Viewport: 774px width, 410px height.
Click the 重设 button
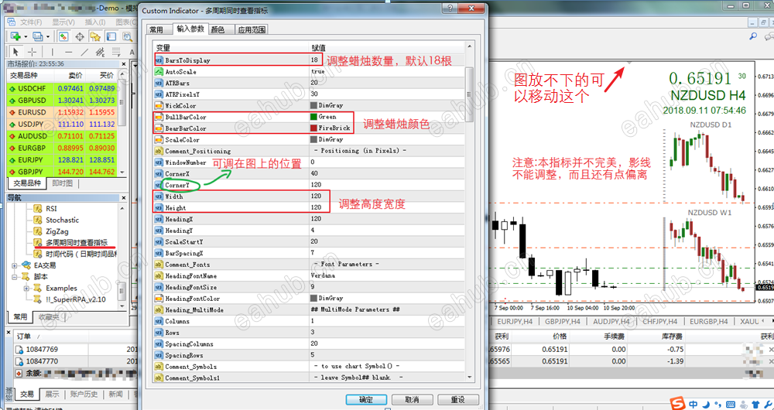click(457, 399)
